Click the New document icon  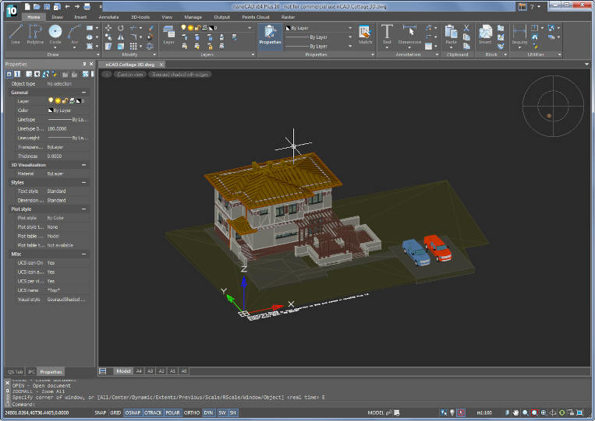(27, 6)
